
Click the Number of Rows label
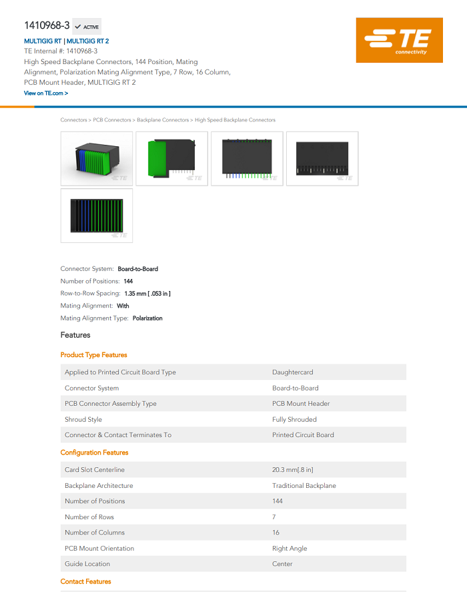click(x=89, y=517)
